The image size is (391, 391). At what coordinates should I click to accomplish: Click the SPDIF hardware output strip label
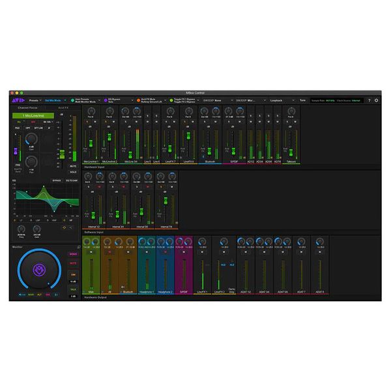pyautogui.click(x=184, y=292)
